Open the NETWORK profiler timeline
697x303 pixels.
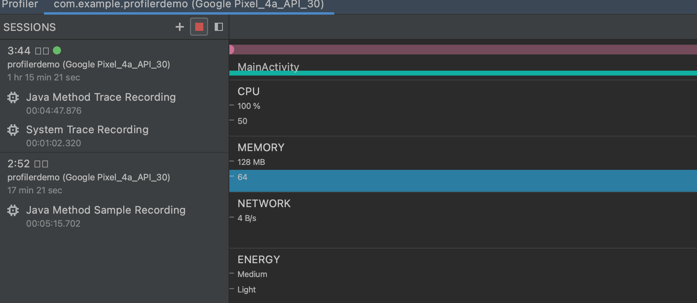[463, 220]
